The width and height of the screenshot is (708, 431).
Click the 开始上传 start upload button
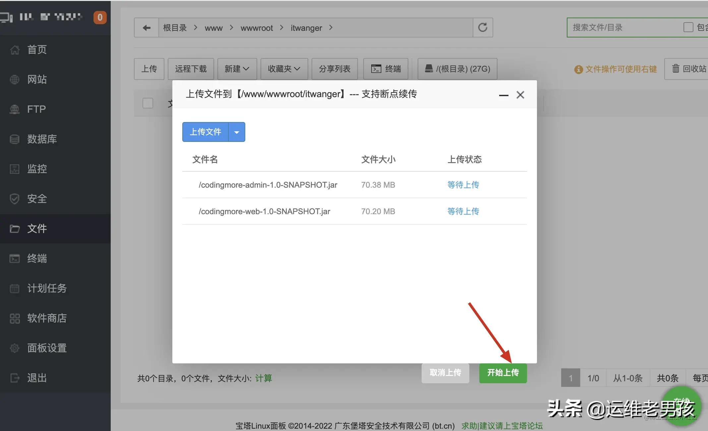pos(503,373)
